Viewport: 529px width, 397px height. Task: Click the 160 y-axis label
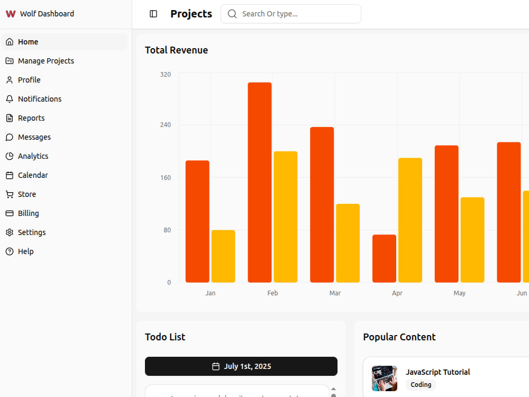point(165,177)
